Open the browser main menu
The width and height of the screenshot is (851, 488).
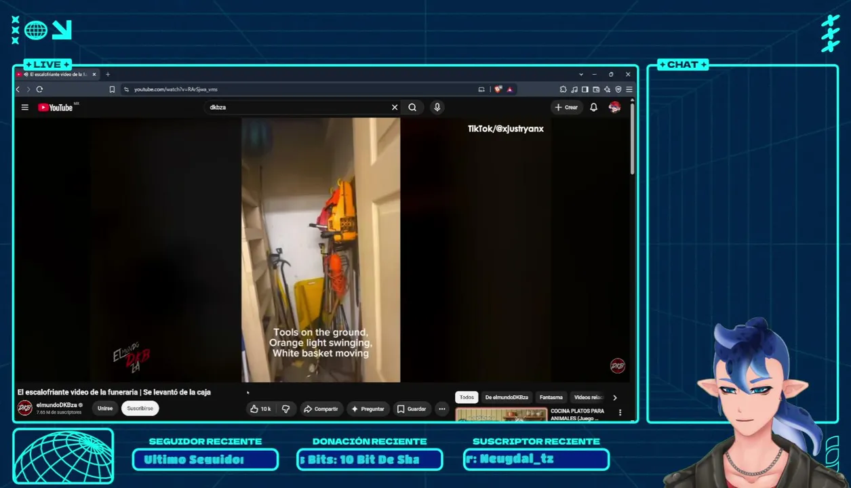click(629, 89)
